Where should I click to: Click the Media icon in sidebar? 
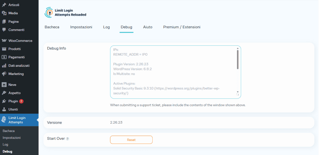pos(4,13)
